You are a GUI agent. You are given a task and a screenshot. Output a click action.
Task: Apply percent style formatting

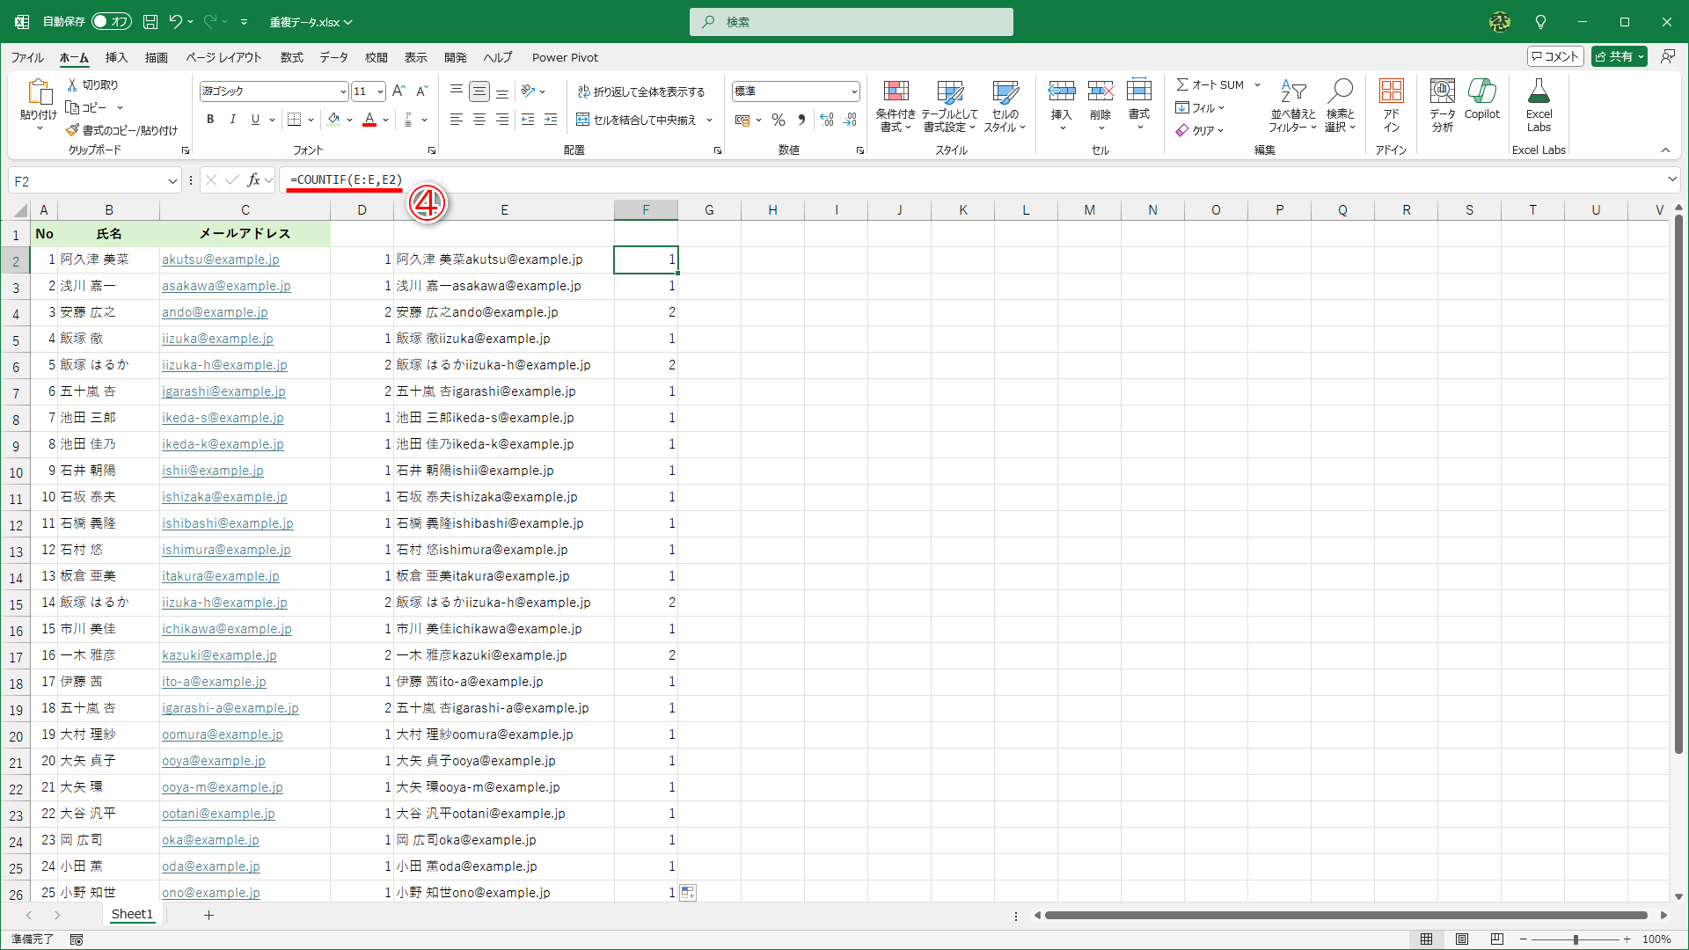pyautogui.click(x=778, y=120)
